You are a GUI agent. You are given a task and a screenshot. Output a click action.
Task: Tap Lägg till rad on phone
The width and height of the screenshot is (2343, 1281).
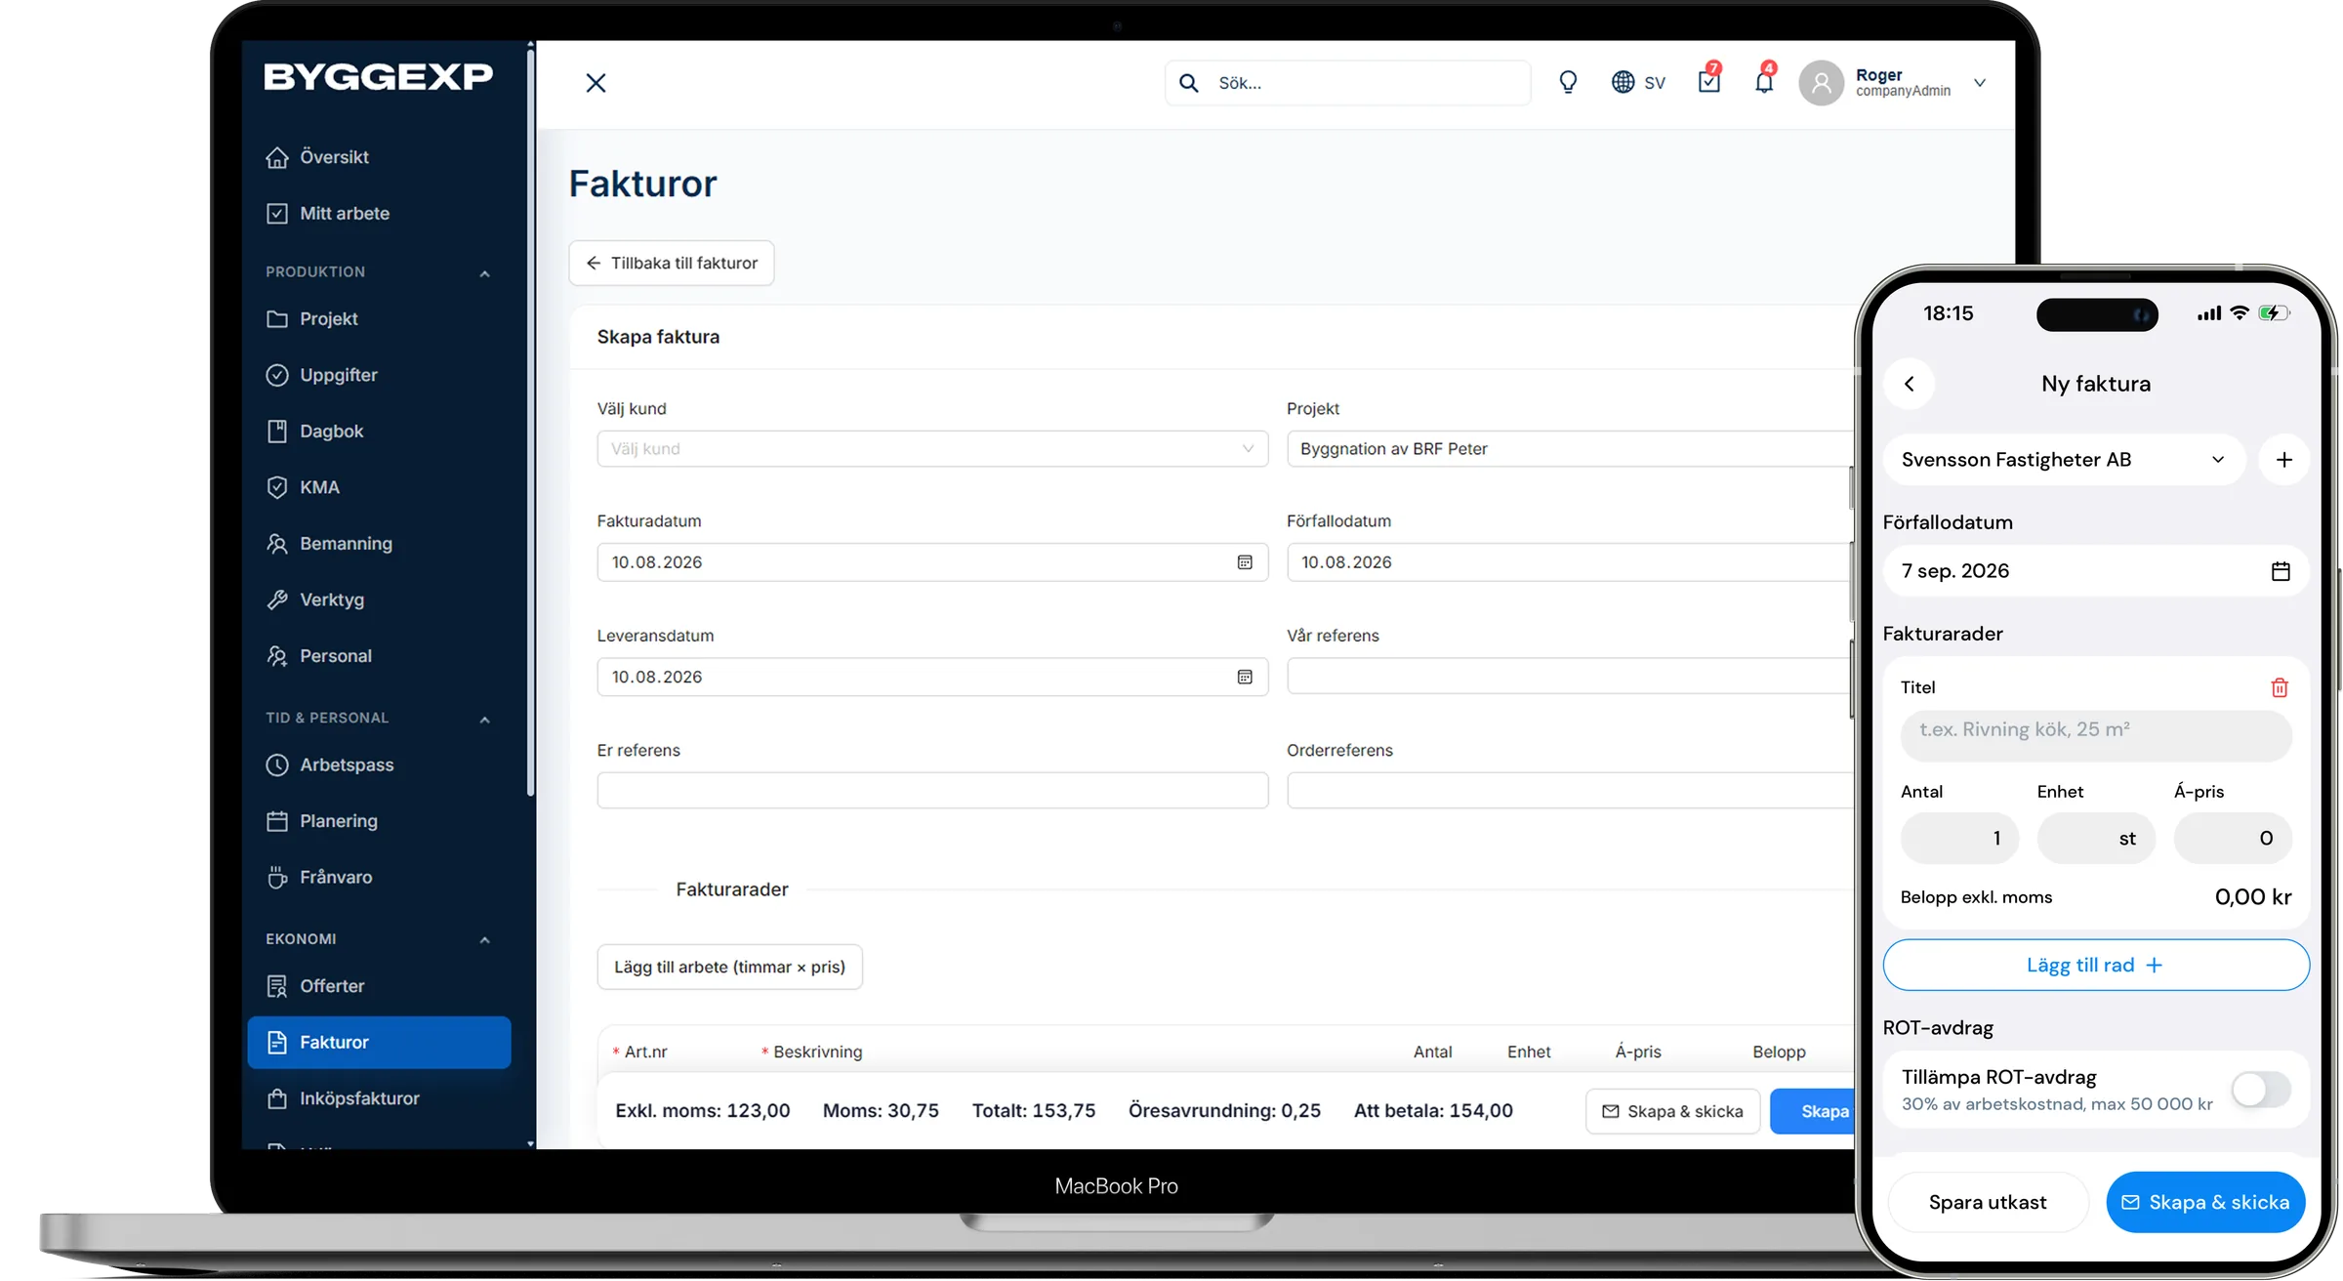2095,966
